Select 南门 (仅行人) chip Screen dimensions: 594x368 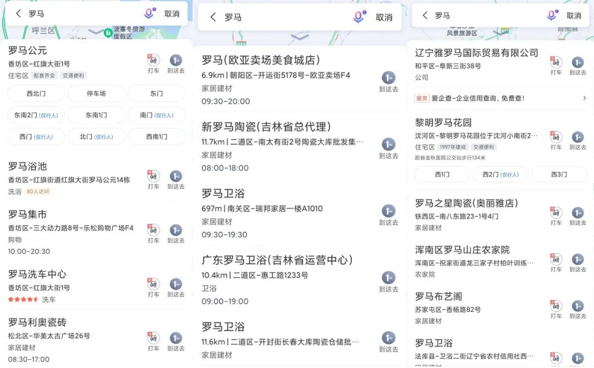pos(156,115)
